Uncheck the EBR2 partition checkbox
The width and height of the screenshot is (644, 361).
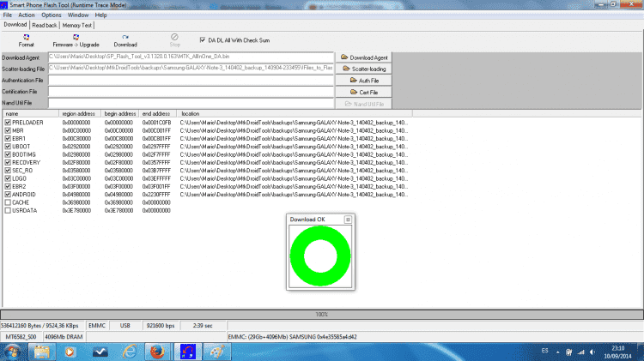[x=8, y=186]
